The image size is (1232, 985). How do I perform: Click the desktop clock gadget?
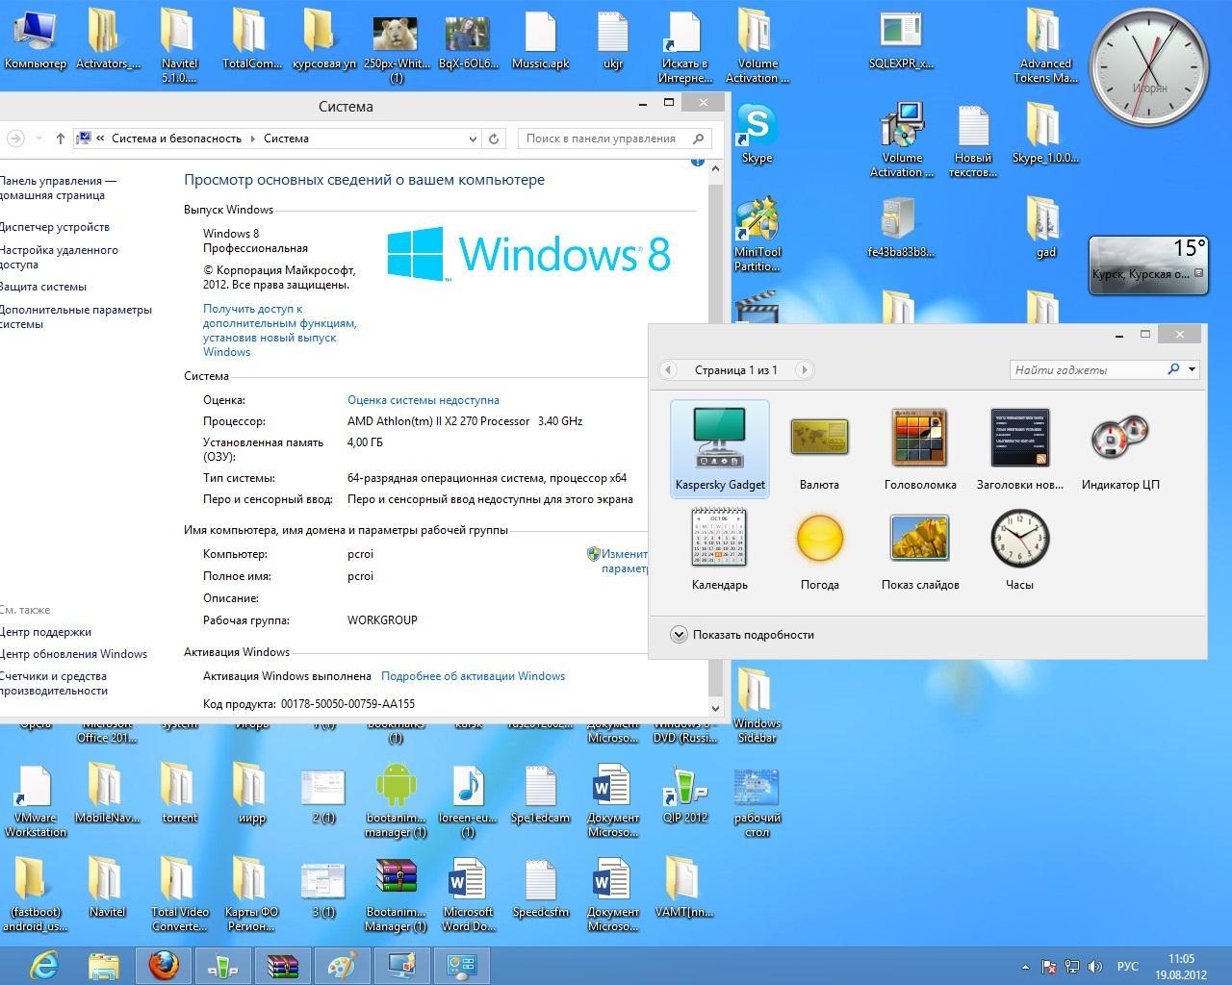(x=1149, y=67)
